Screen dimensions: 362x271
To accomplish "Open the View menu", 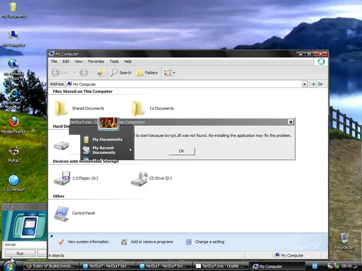I will coord(78,61).
